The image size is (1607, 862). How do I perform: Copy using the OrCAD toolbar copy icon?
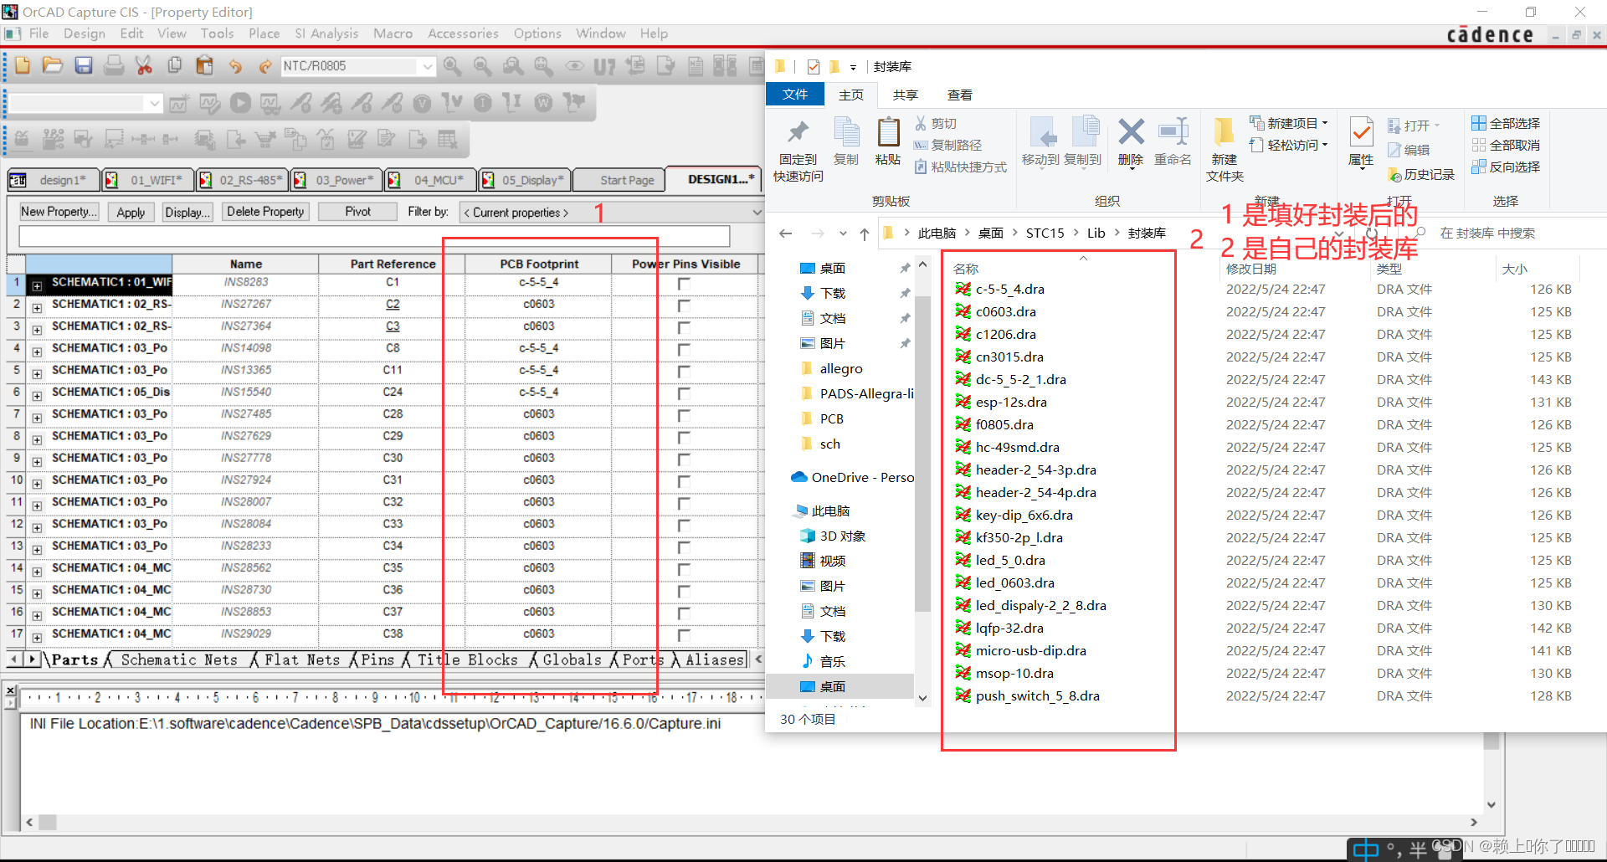pos(174,65)
